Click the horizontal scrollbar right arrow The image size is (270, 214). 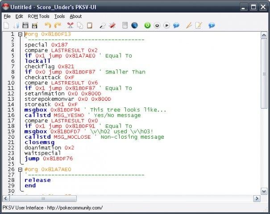pos(257,198)
